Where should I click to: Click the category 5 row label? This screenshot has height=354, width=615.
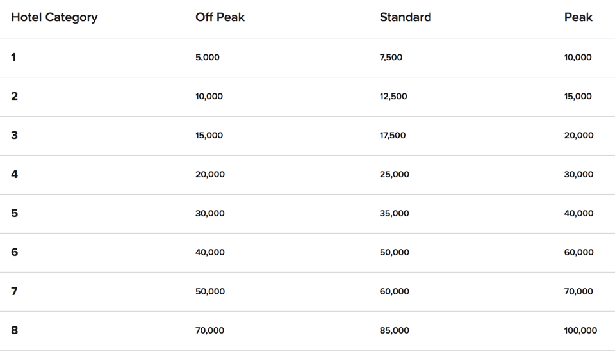point(15,213)
